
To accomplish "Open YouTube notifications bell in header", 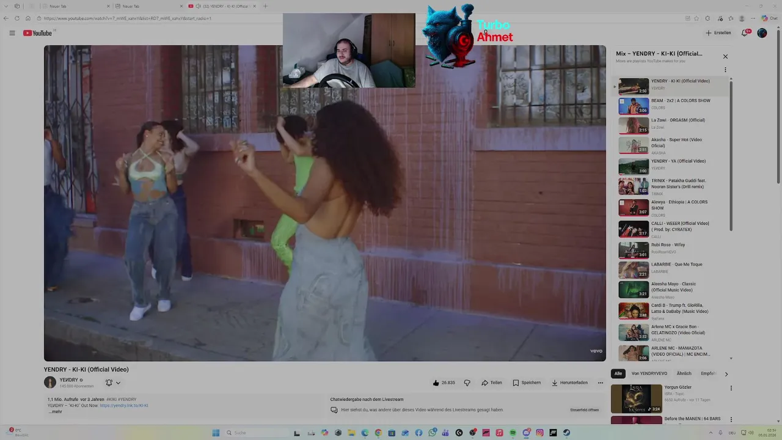I will [745, 33].
